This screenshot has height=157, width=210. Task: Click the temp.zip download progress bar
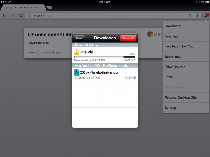pos(105,57)
